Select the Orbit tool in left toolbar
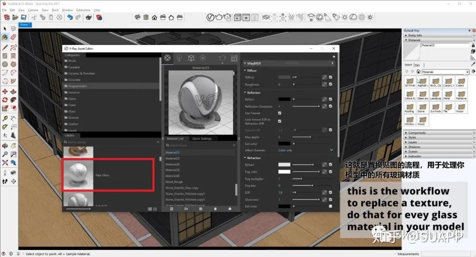This screenshot has width=476, height=257. tap(5, 145)
